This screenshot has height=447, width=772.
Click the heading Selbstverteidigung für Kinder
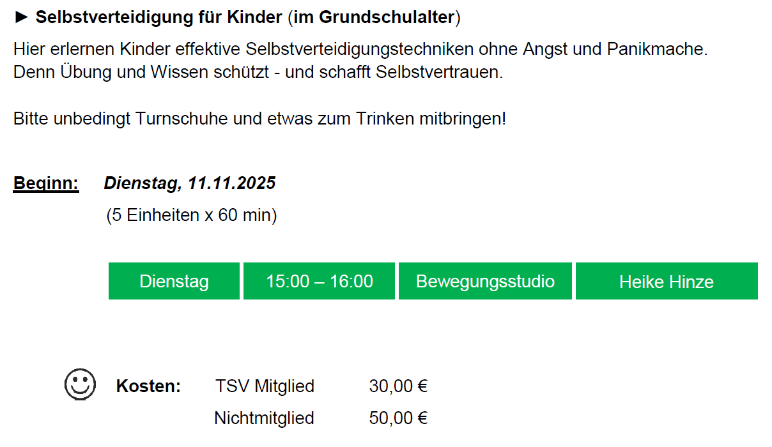(158, 18)
